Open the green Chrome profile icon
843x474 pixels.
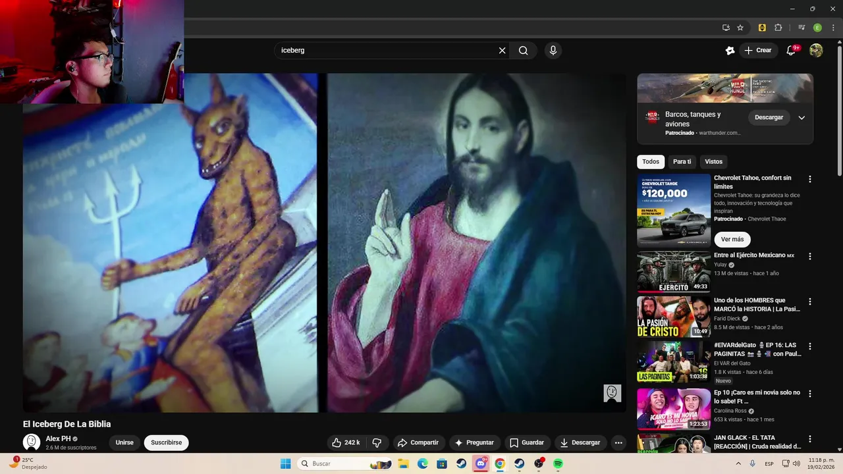pos(817,28)
